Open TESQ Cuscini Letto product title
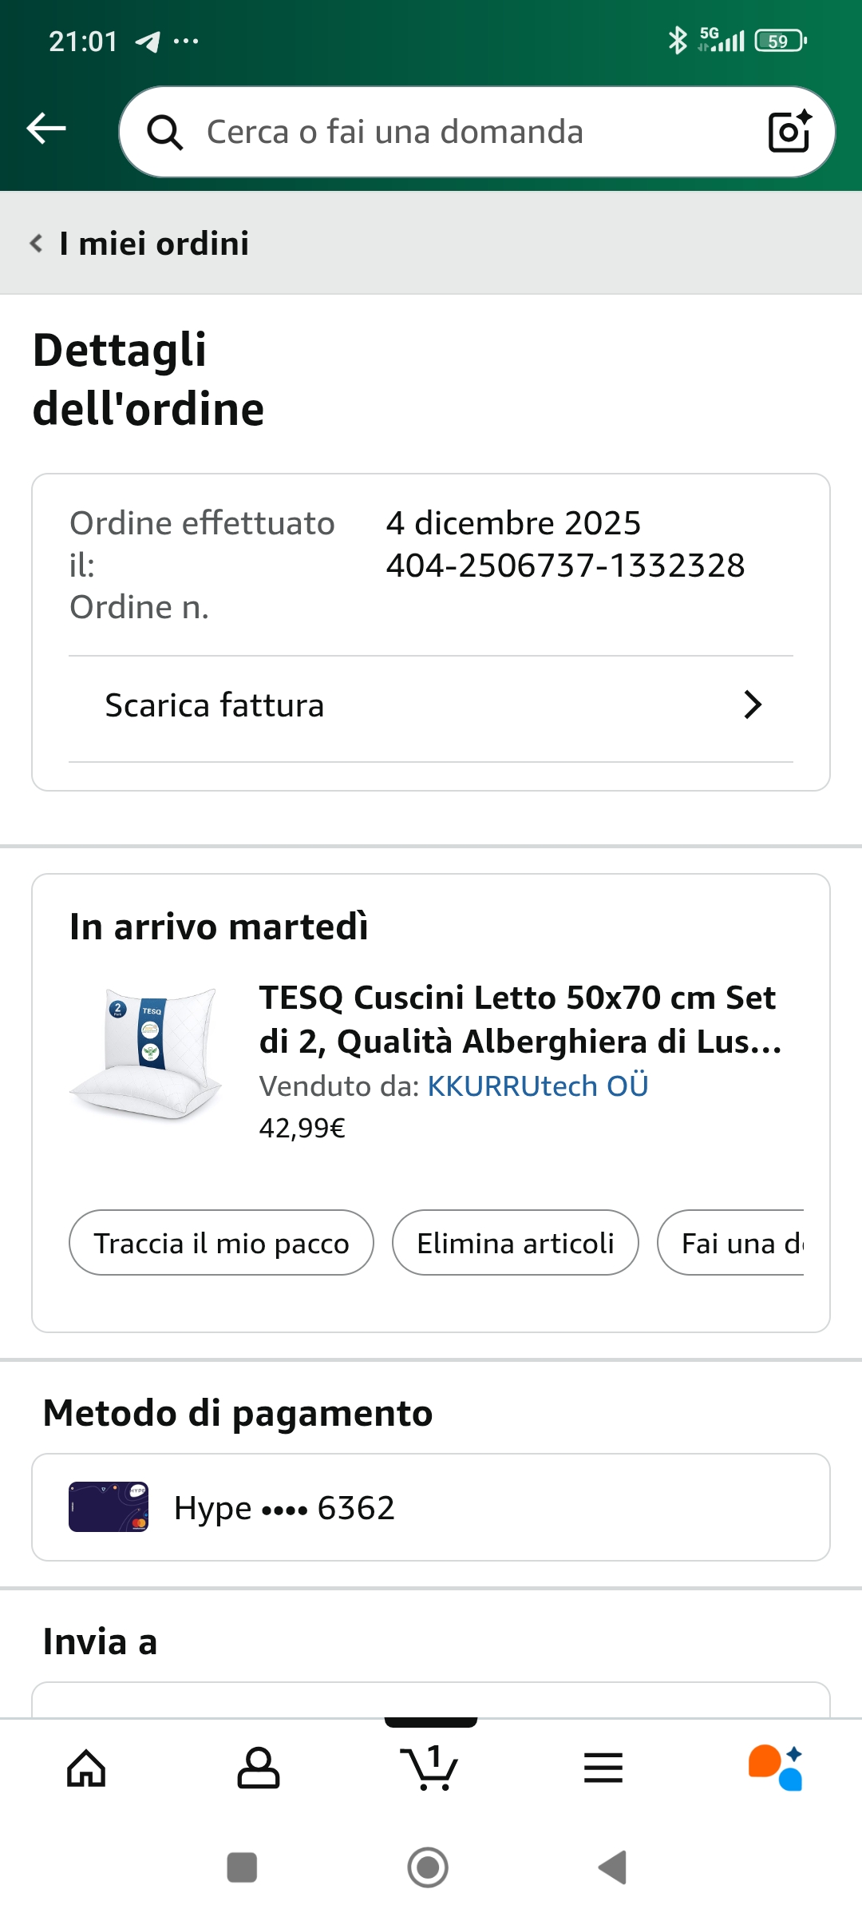 click(520, 1019)
